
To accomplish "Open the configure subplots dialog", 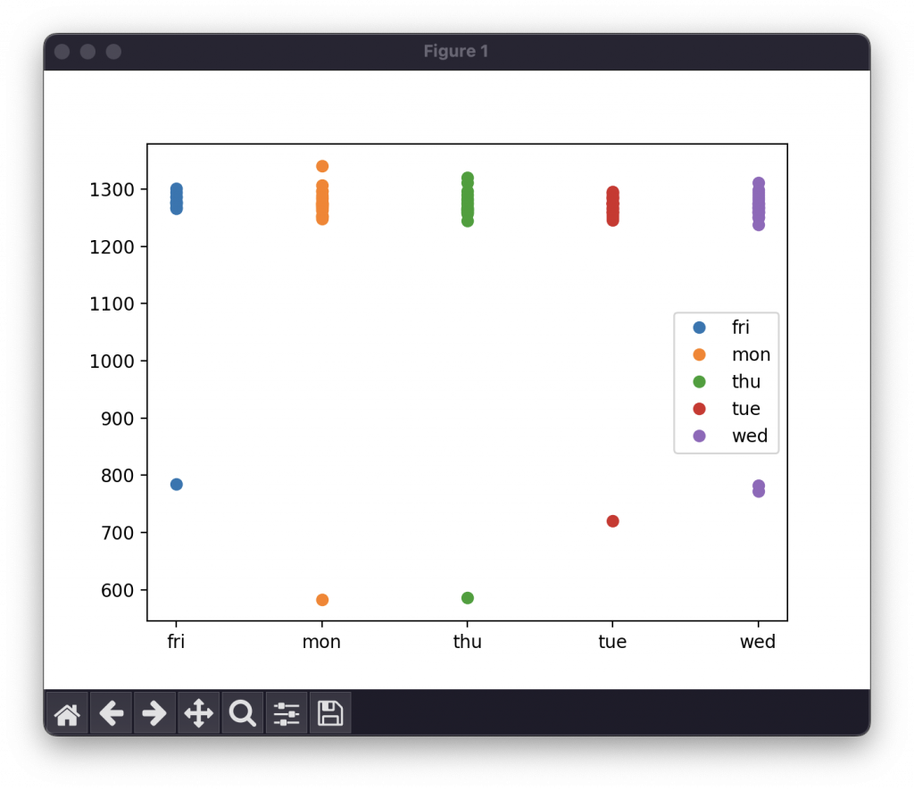I will click(x=287, y=713).
